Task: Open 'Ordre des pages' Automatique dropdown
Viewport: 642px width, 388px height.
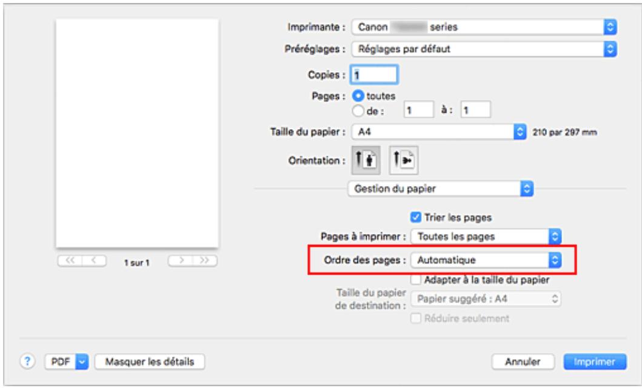Action: click(486, 260)
